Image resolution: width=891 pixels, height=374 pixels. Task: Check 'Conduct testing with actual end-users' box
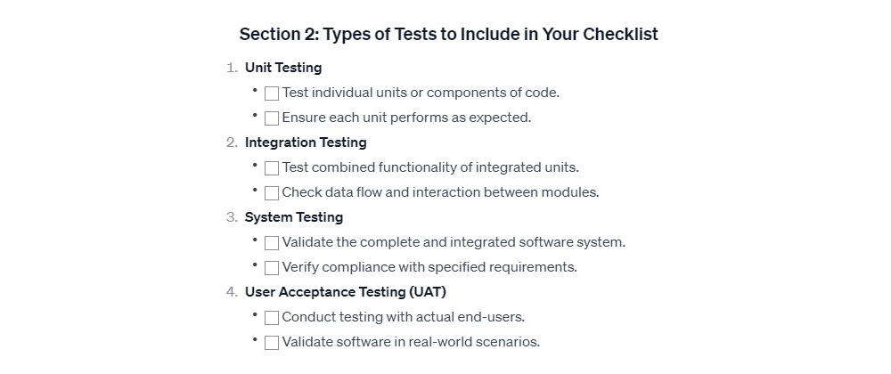coord(272,318)
